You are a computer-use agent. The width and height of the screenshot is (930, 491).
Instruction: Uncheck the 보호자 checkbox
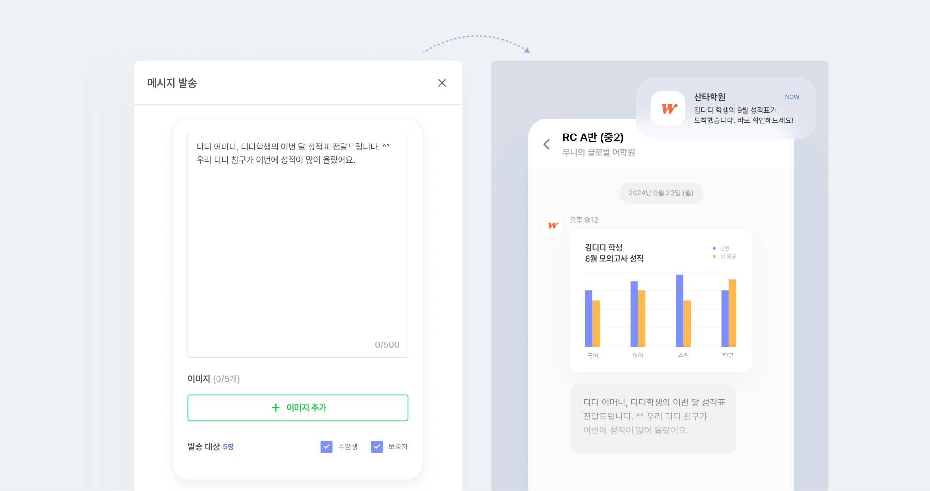(377, 446)
